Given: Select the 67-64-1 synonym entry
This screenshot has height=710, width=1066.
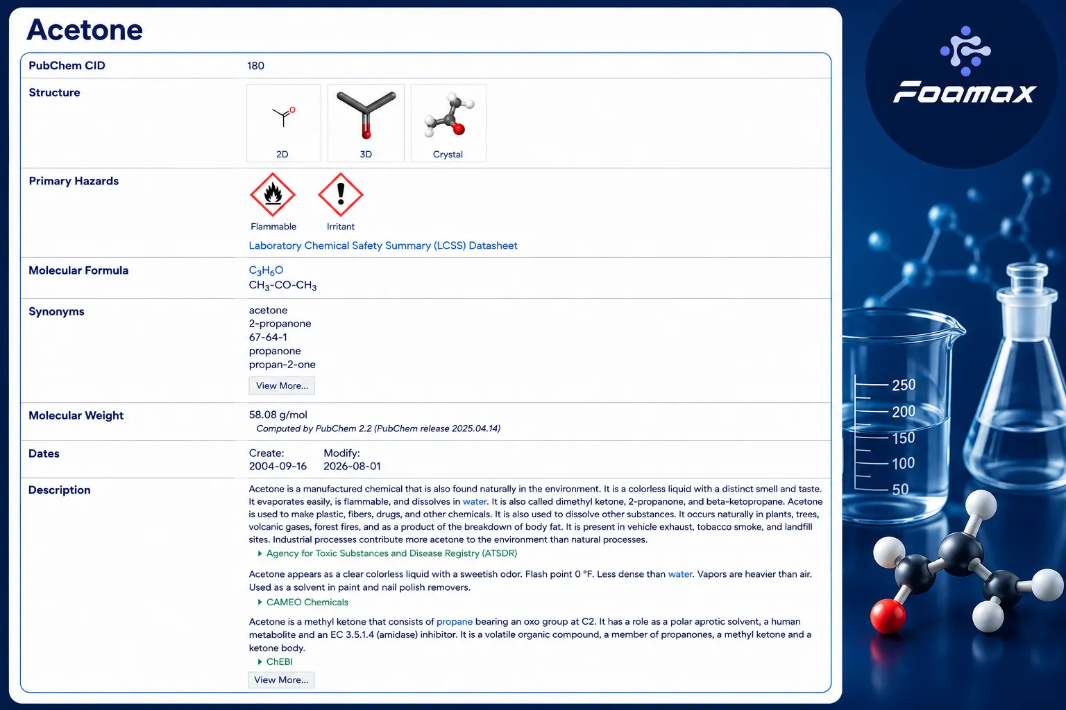Looking at the screenshot, I should tap(268, 338).
